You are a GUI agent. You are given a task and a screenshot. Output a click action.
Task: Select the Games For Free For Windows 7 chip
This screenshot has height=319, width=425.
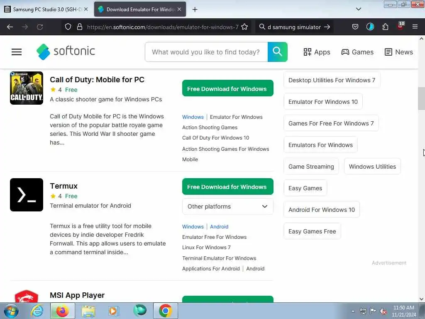point(331,123)
